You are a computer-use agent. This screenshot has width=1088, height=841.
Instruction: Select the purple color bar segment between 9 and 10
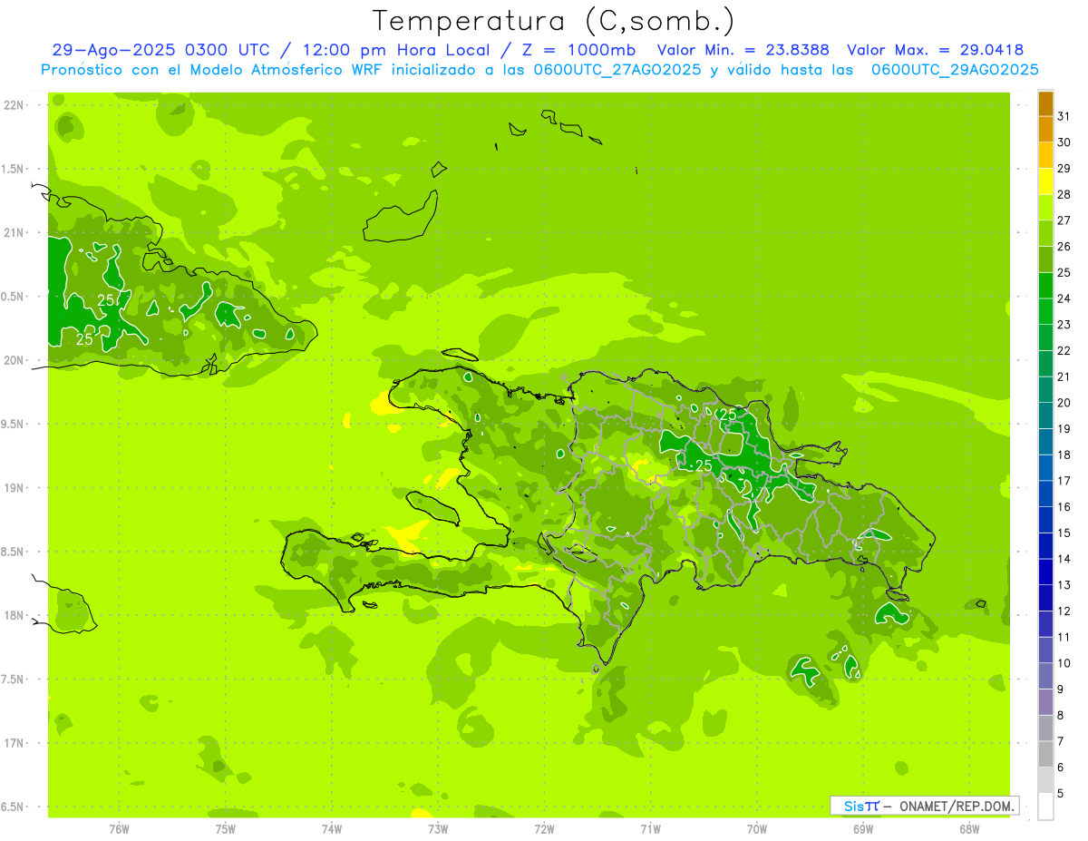1045,676
